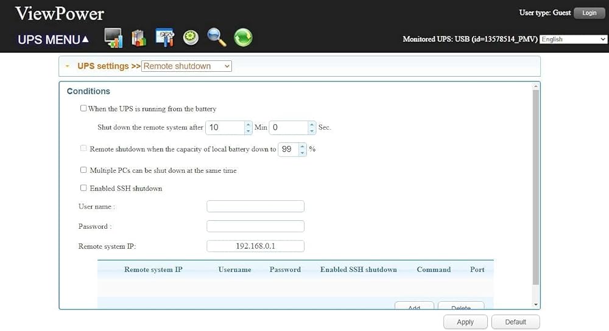This screenshot has width=609, height=331.
Task: Collapse the UPS settings panel arrow
Action: click(68, 66)
